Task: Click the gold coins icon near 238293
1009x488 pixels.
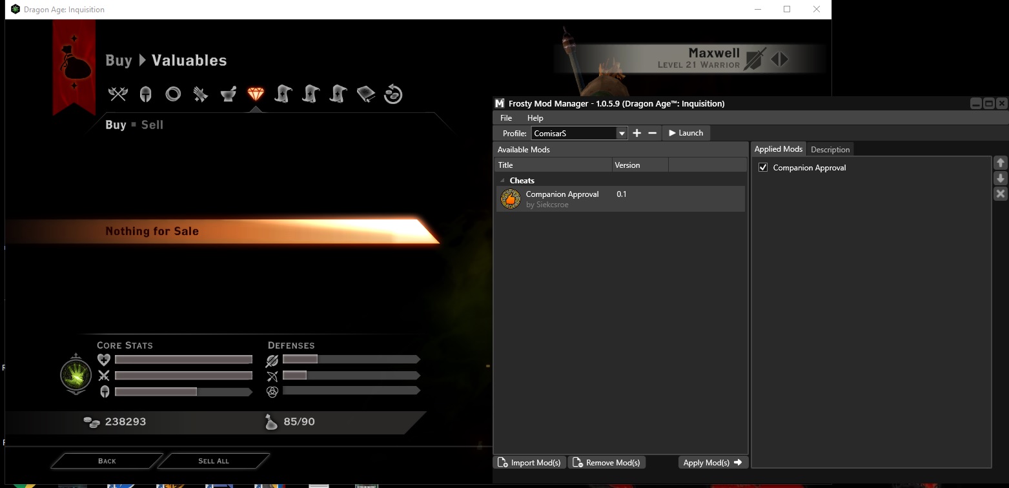Action: pos(92,422)
